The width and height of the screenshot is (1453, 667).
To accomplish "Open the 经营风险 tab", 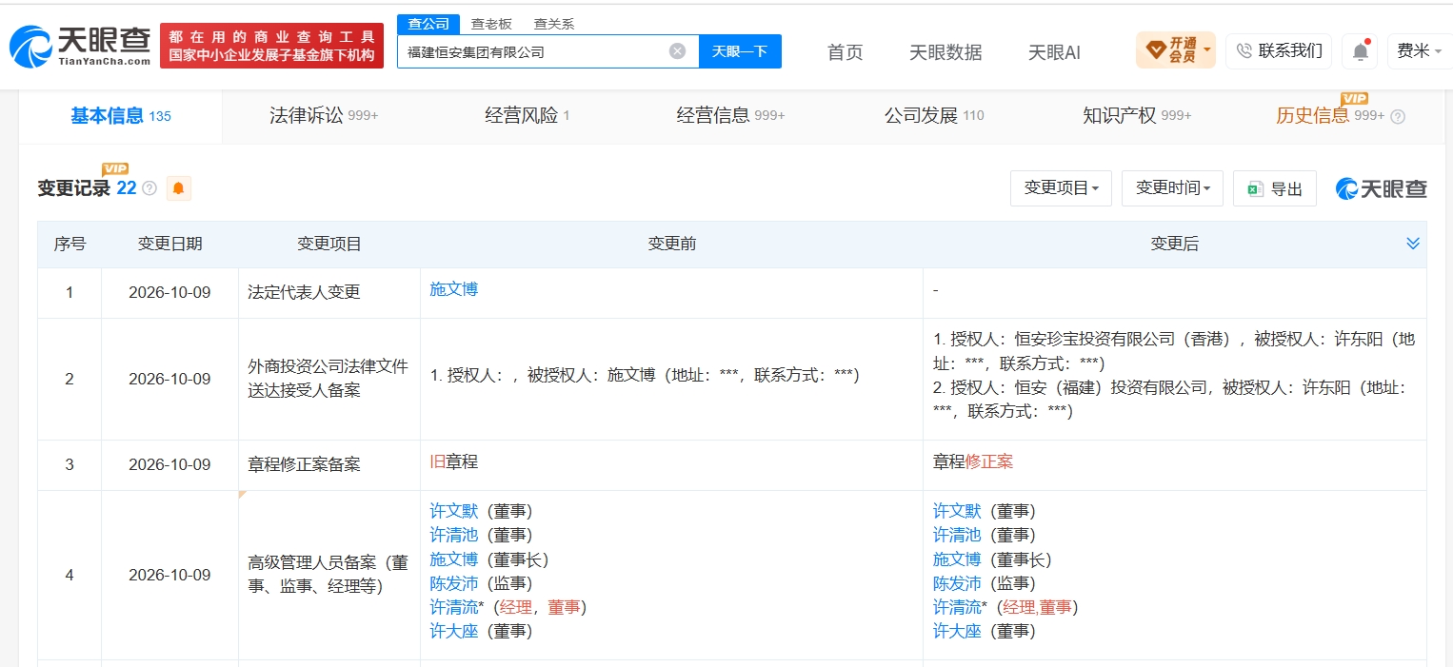I will point(527,116).
